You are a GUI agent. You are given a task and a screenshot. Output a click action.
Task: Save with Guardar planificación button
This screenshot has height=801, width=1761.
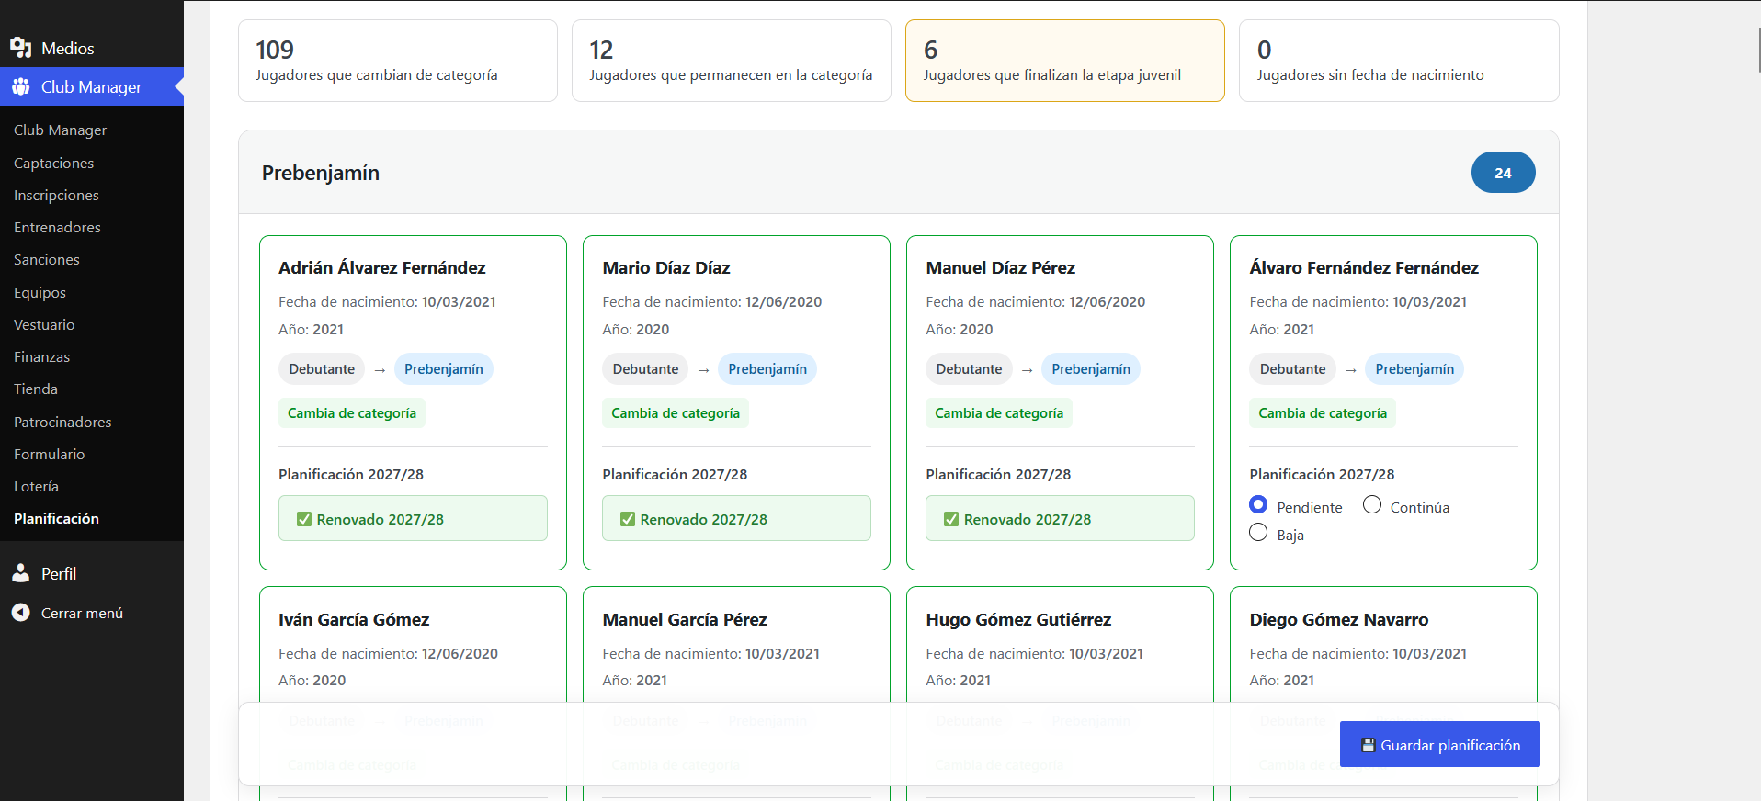point(1439,744)
